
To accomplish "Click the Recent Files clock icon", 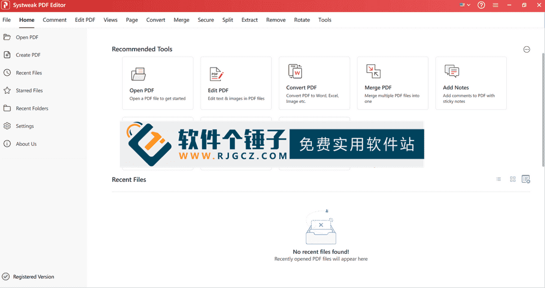I will 7,72.
